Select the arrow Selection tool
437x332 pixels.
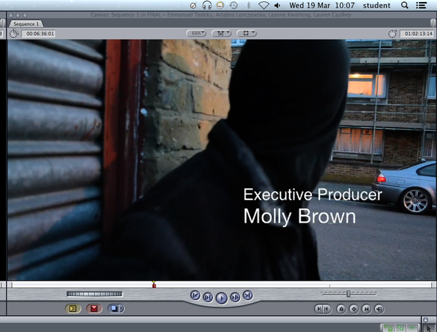pos(429,329)
